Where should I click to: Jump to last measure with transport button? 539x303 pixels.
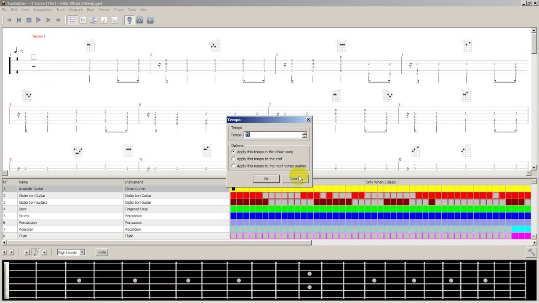[x=58, y=20]
